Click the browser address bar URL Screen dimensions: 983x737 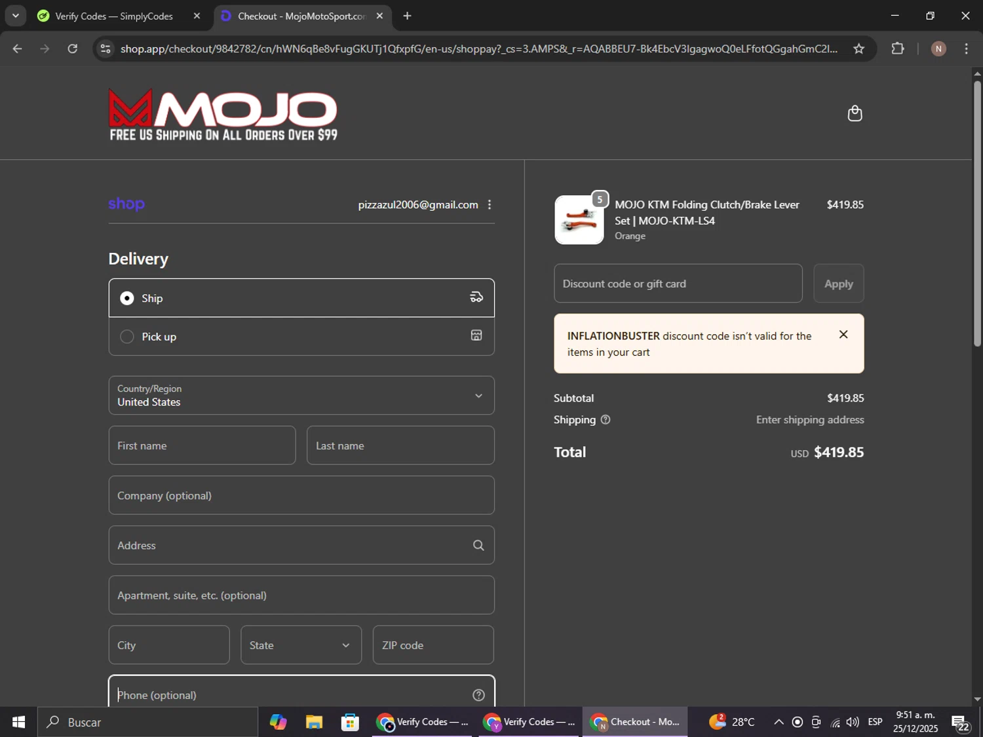click(478, 48)
